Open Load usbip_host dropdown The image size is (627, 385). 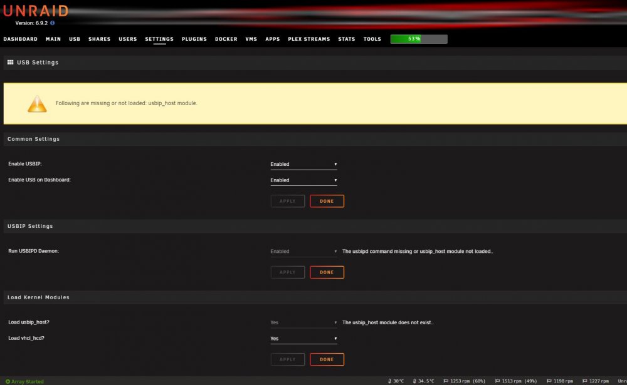[303, 322]
